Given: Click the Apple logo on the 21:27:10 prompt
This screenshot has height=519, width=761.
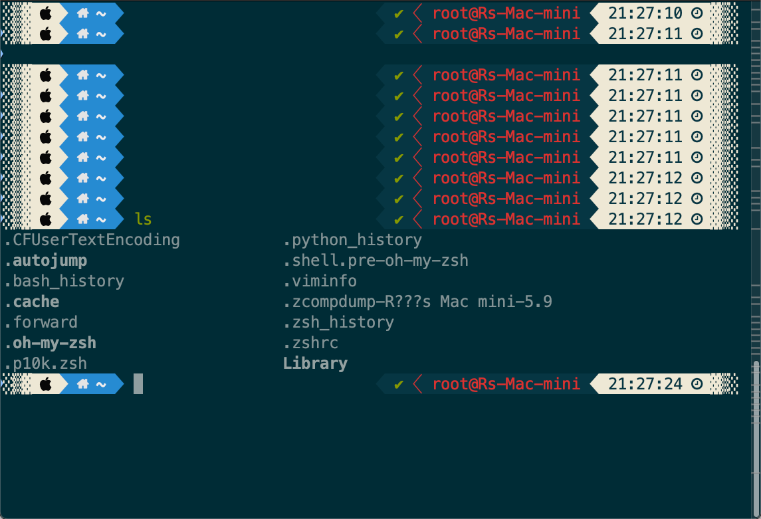Looking at the screenshot, I should pos(46,13).
